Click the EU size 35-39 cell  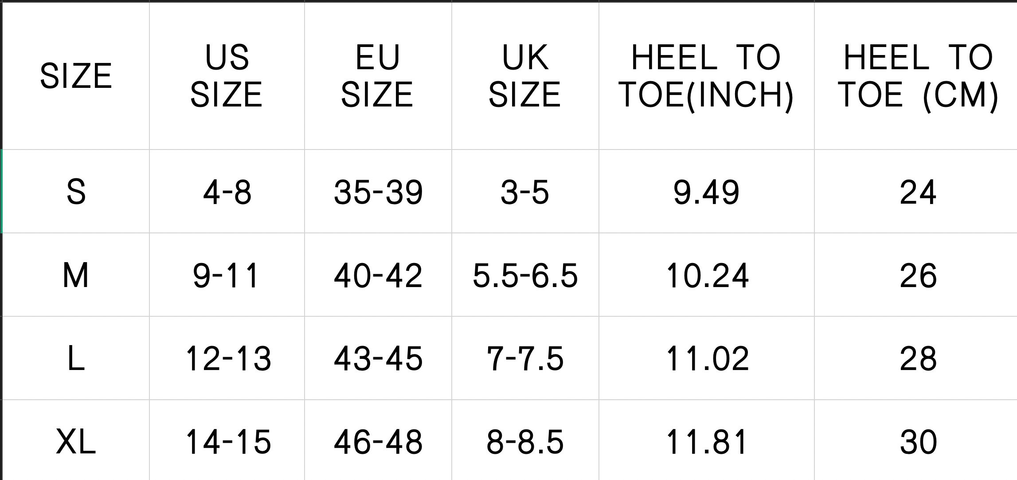point(378,192)
